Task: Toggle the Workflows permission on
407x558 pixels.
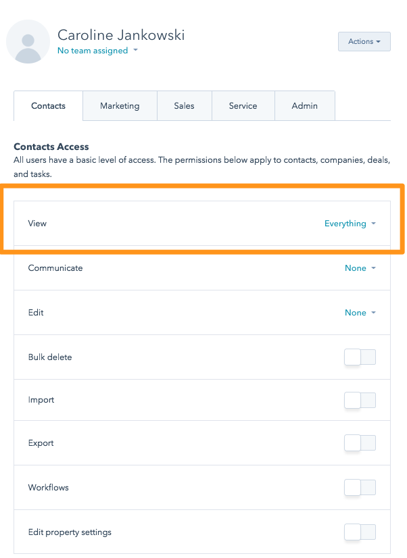Action: click(360, 488)
